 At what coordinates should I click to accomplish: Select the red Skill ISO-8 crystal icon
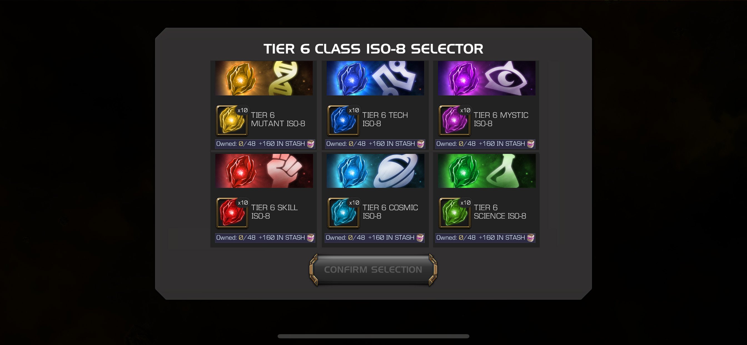coord(232,213)
